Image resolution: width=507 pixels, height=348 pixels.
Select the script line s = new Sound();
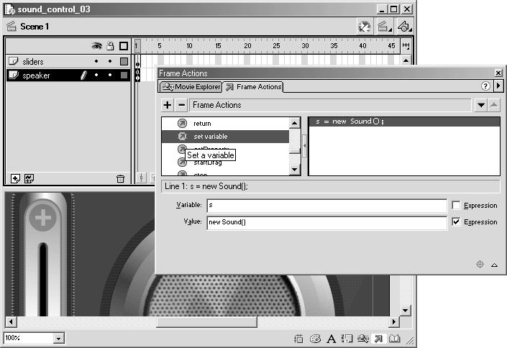(x=404, y=122)
